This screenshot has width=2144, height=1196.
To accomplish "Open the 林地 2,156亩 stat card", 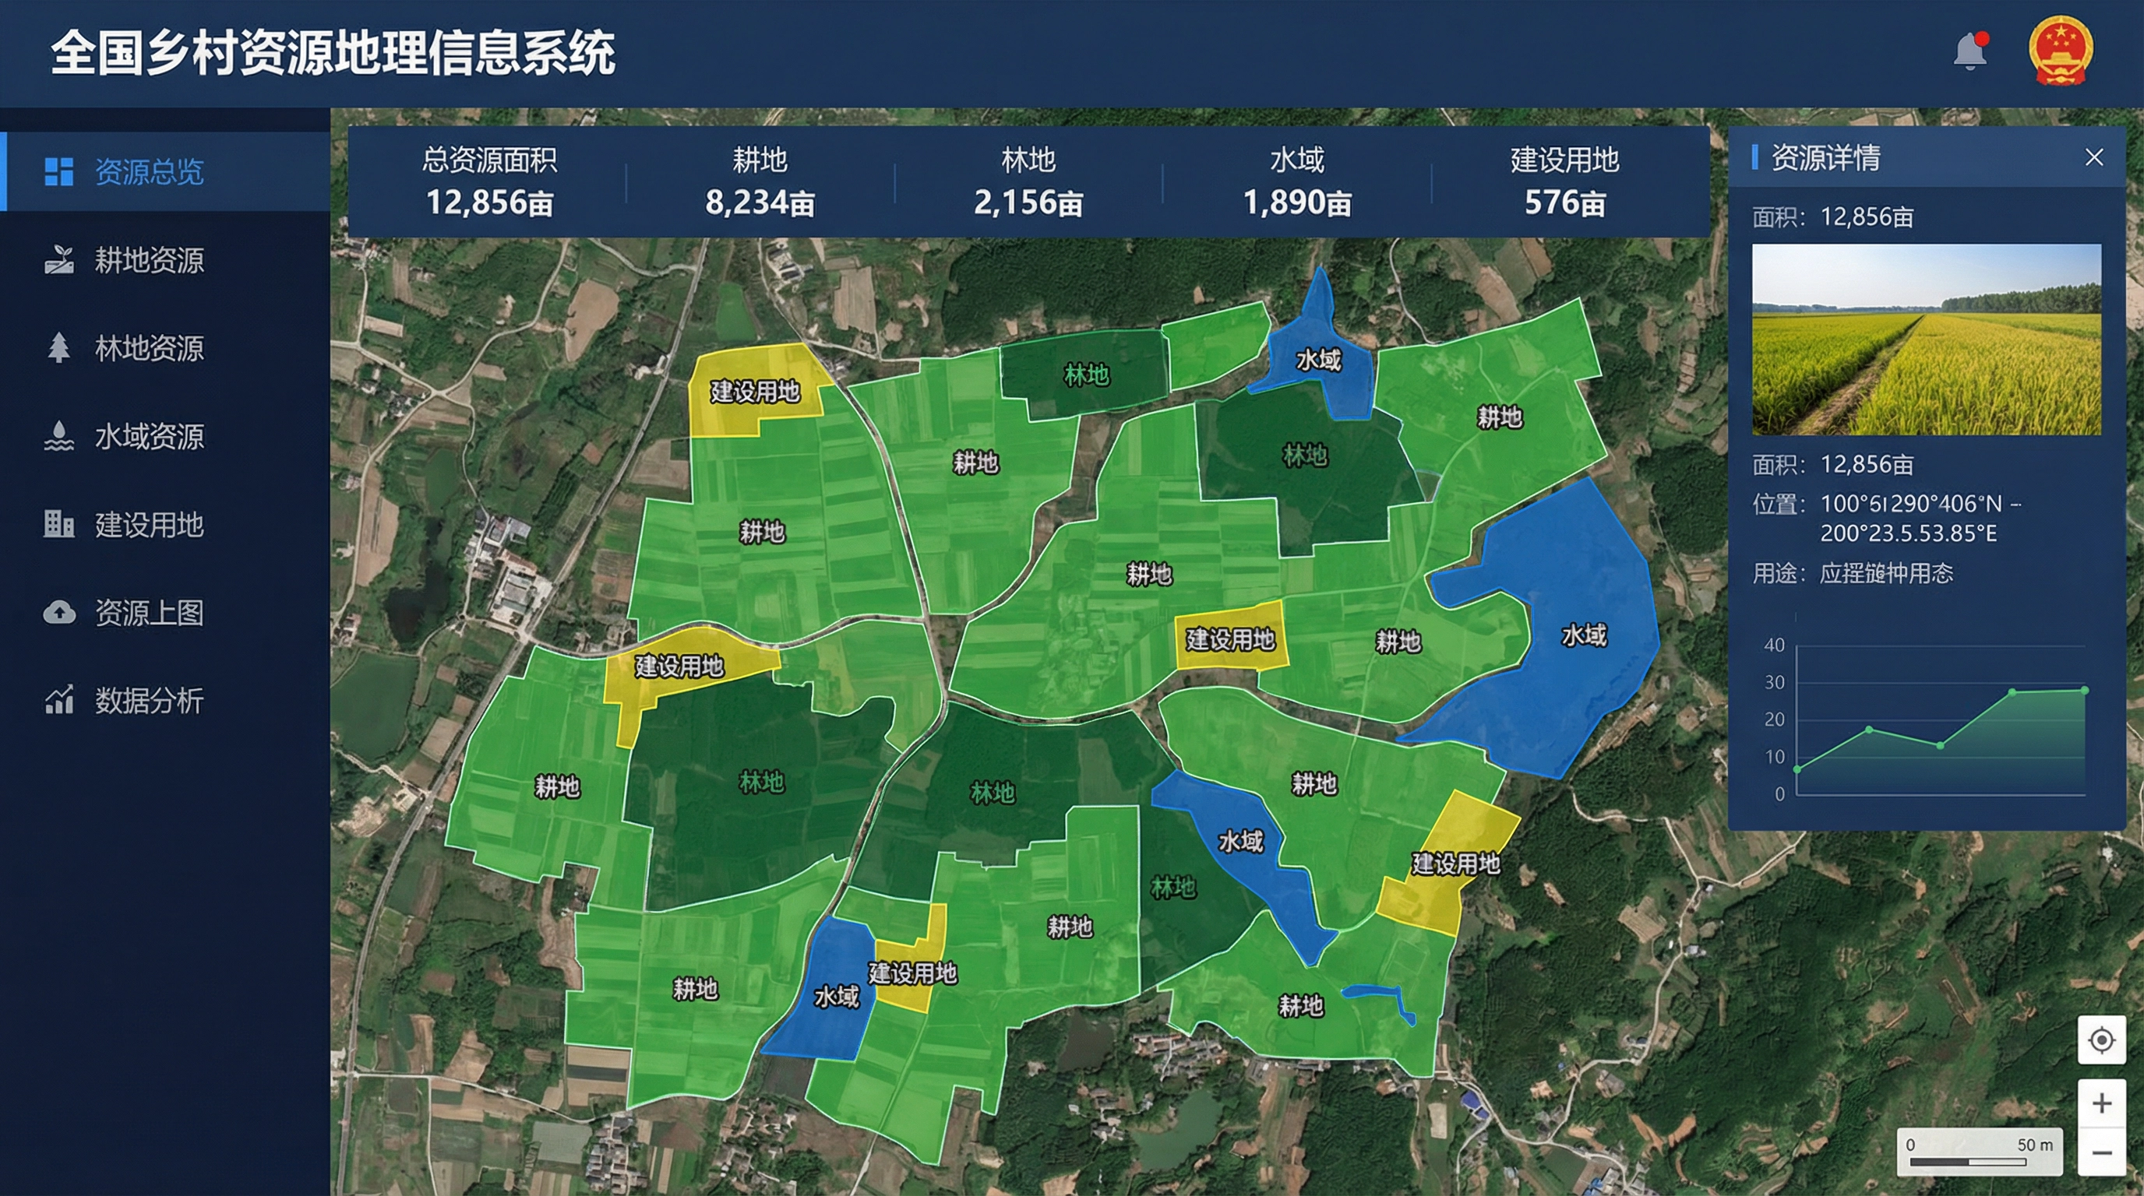I will (1031, 181).
